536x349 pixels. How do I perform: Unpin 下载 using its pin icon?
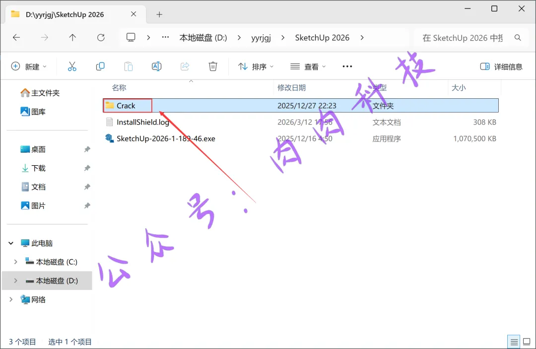coord(87,168)
